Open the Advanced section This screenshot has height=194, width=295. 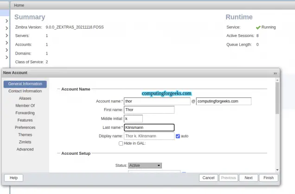pyautogui.click(x=25, y=149)
